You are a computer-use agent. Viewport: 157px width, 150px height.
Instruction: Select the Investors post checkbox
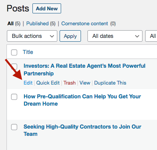(14, 67)
